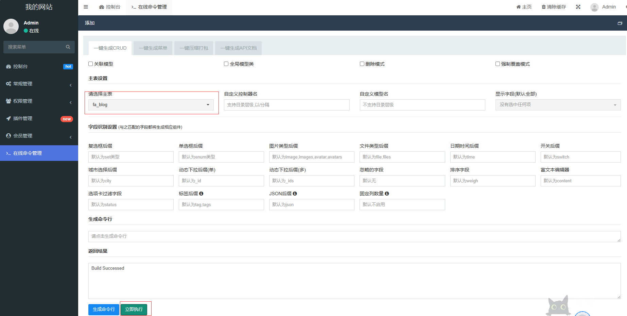This screenshot has height=316, width=627.
Task: Click the green 立即执行 button
Action: point(135,310)
